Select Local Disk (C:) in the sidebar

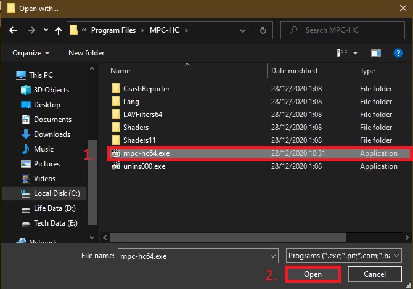point(44,193)
